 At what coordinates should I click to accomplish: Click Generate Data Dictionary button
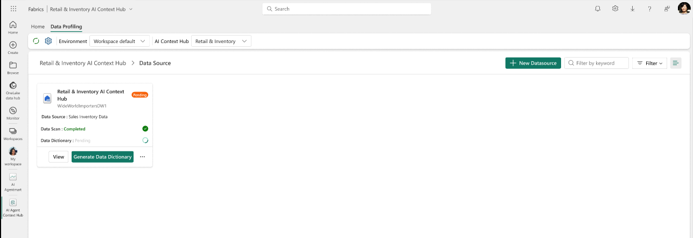[102, 157]
